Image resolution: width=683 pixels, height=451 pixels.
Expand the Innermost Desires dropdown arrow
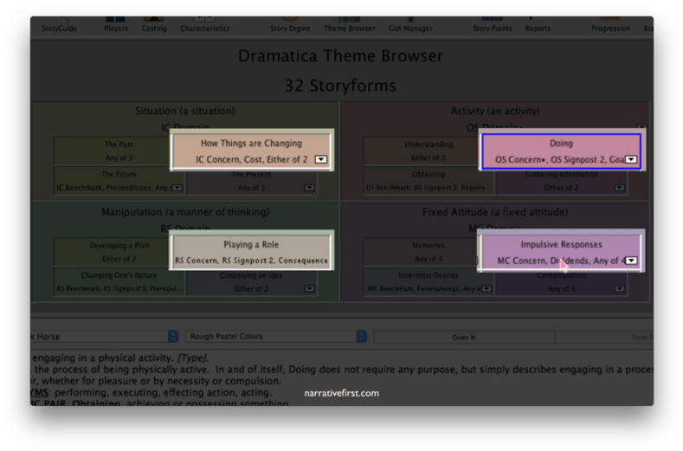[487, 288]
